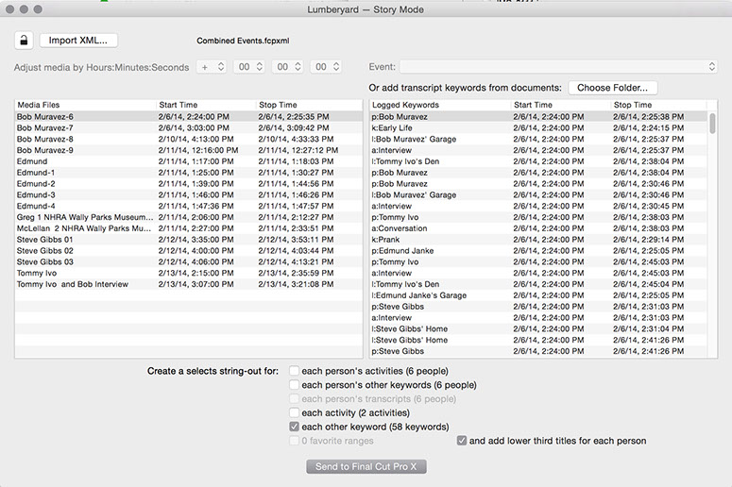Click 2/6/14, 2:24:15 PM stop time
732x487 pixels.
point(649,127)
